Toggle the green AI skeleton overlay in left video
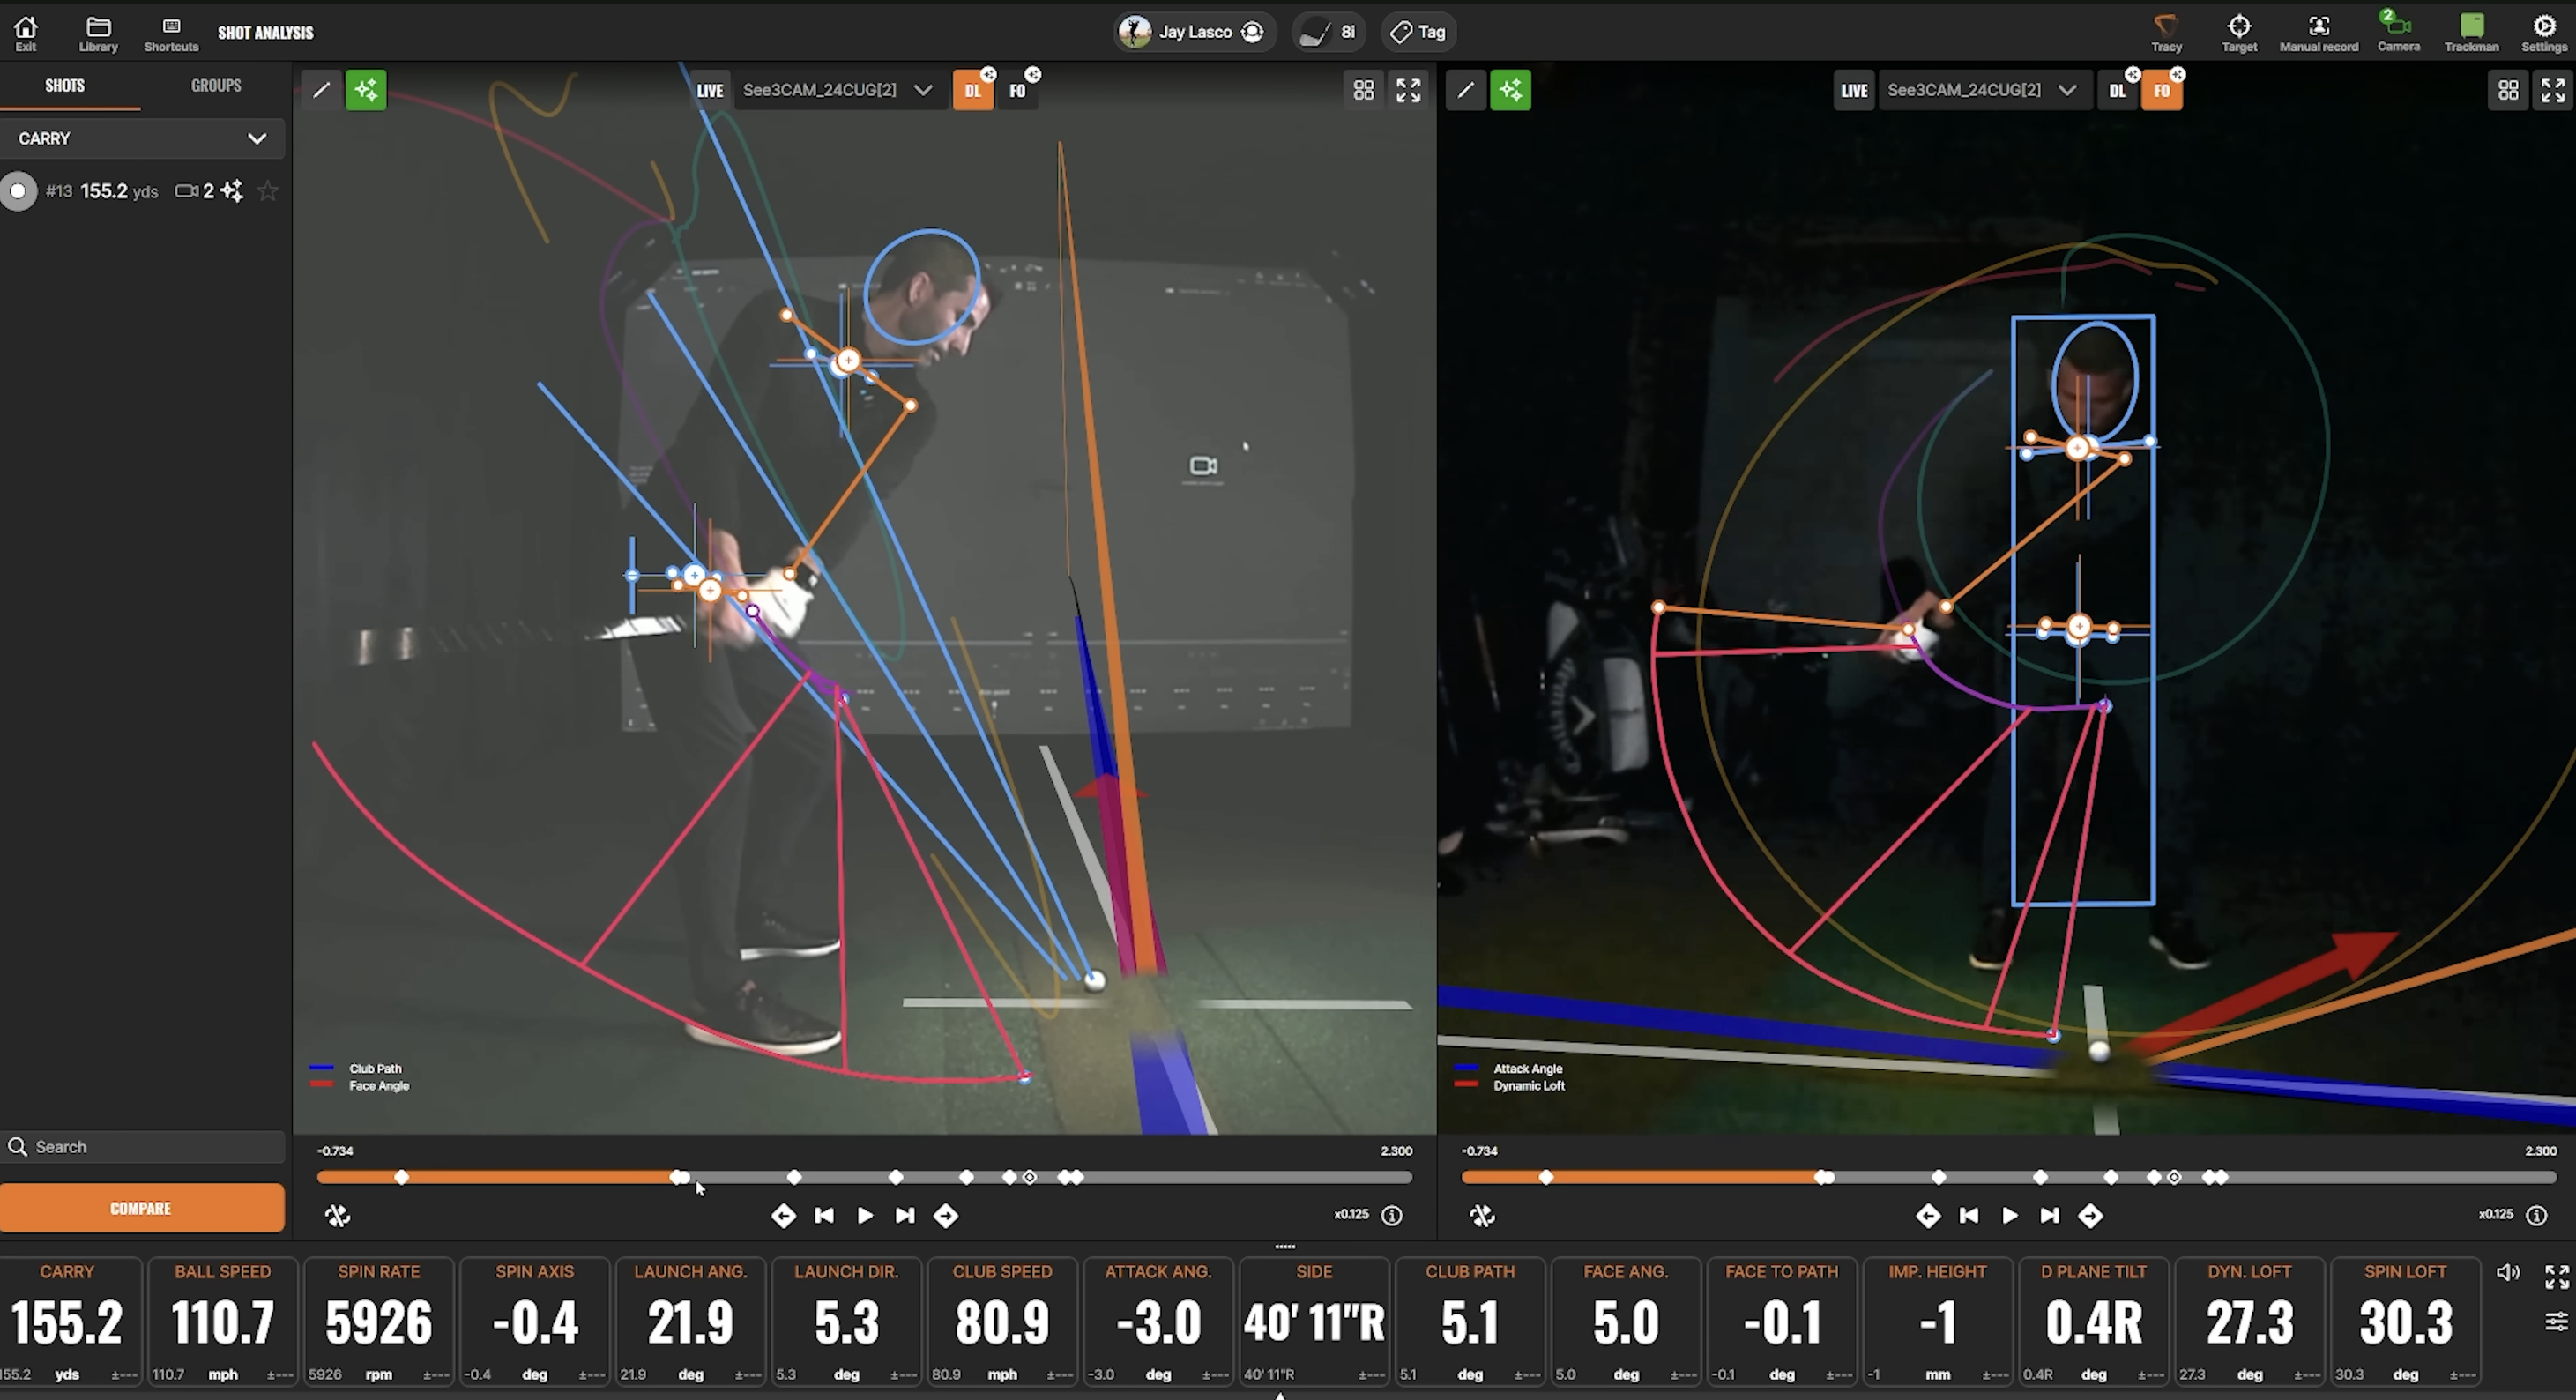 366,90
